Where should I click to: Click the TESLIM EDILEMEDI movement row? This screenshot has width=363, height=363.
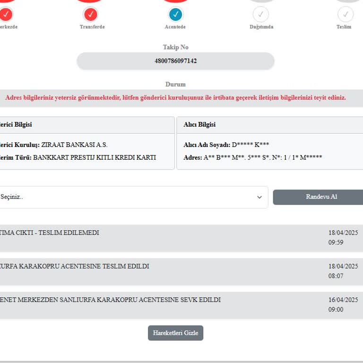[x=181, y=238]
